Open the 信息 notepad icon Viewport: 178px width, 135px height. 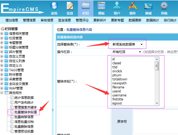70,6
